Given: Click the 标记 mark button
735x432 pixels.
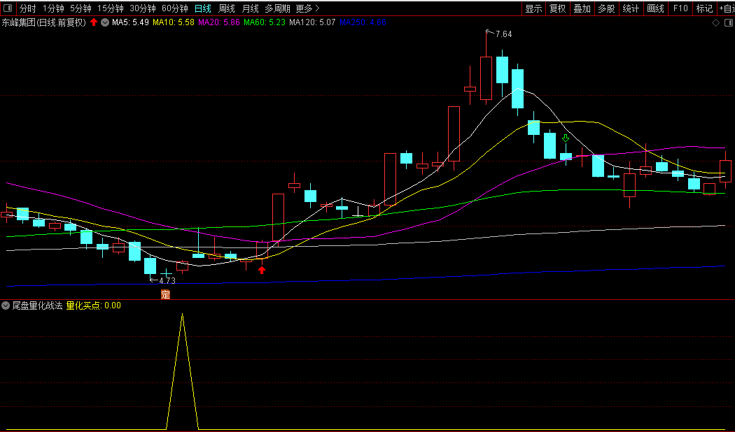Looking at the screenshot, I should click(704, 8).
